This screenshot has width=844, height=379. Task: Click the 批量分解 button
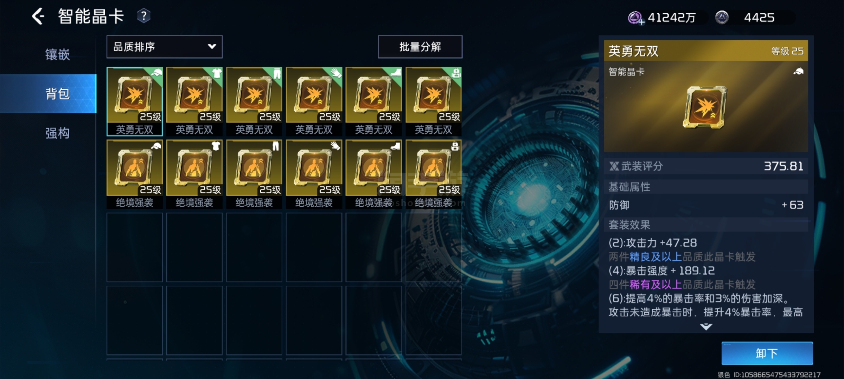[420, 47]
